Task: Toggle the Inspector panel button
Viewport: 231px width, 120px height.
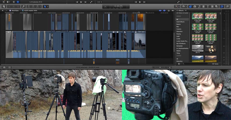Action: tap(222, 6)
